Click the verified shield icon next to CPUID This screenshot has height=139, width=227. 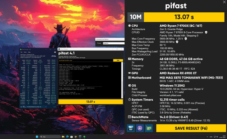click(x=206, y=32)
